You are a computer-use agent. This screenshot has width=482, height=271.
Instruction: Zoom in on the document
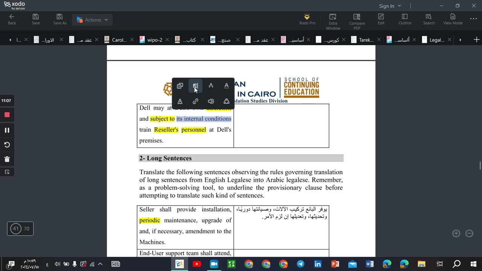tap(456, 233)
